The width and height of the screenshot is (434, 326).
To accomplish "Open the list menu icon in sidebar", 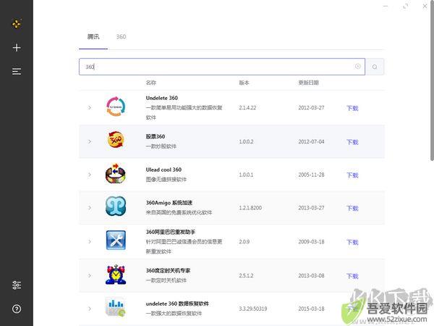I will coord(17,72).
